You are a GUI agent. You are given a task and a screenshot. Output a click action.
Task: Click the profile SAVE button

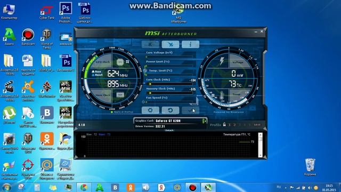point(257,125)
